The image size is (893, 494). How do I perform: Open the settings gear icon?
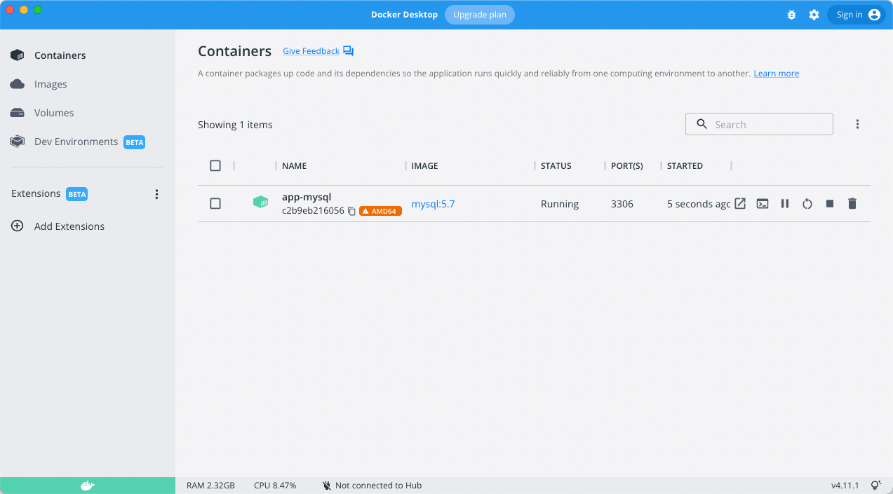point(814,15)
